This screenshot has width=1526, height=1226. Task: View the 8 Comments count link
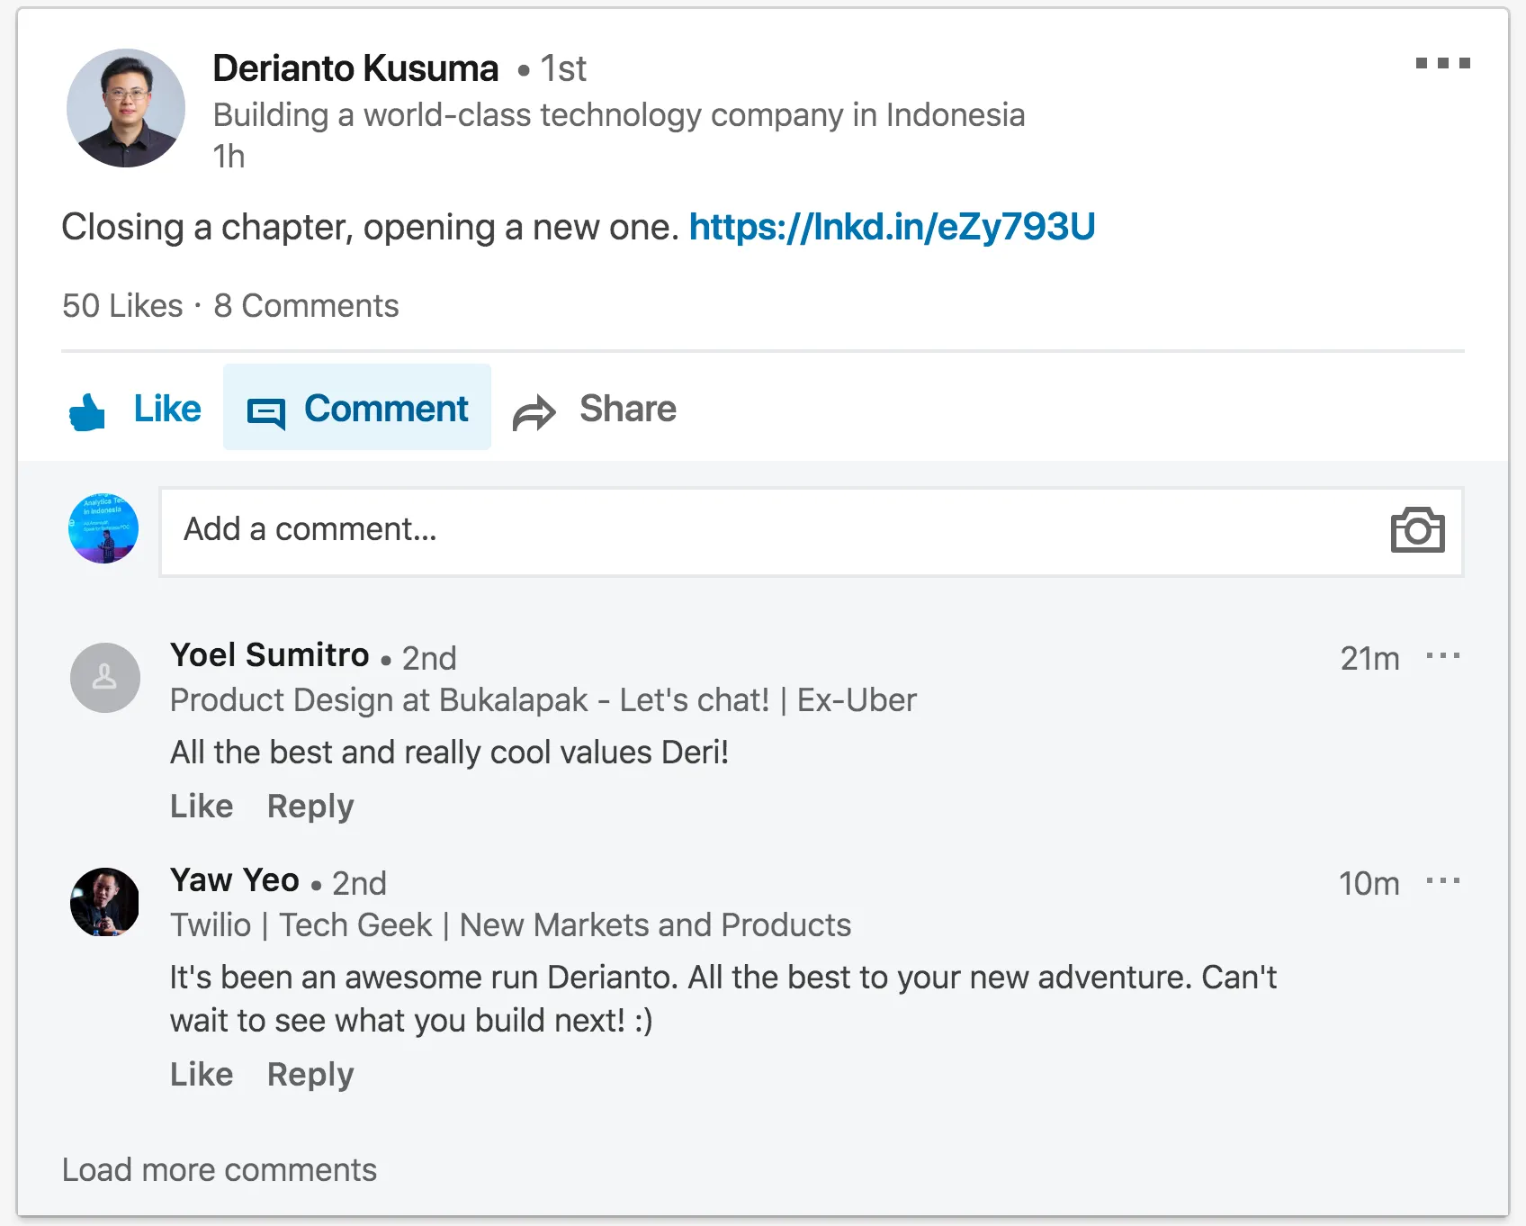pyautogui.click(x=306, y=306)
